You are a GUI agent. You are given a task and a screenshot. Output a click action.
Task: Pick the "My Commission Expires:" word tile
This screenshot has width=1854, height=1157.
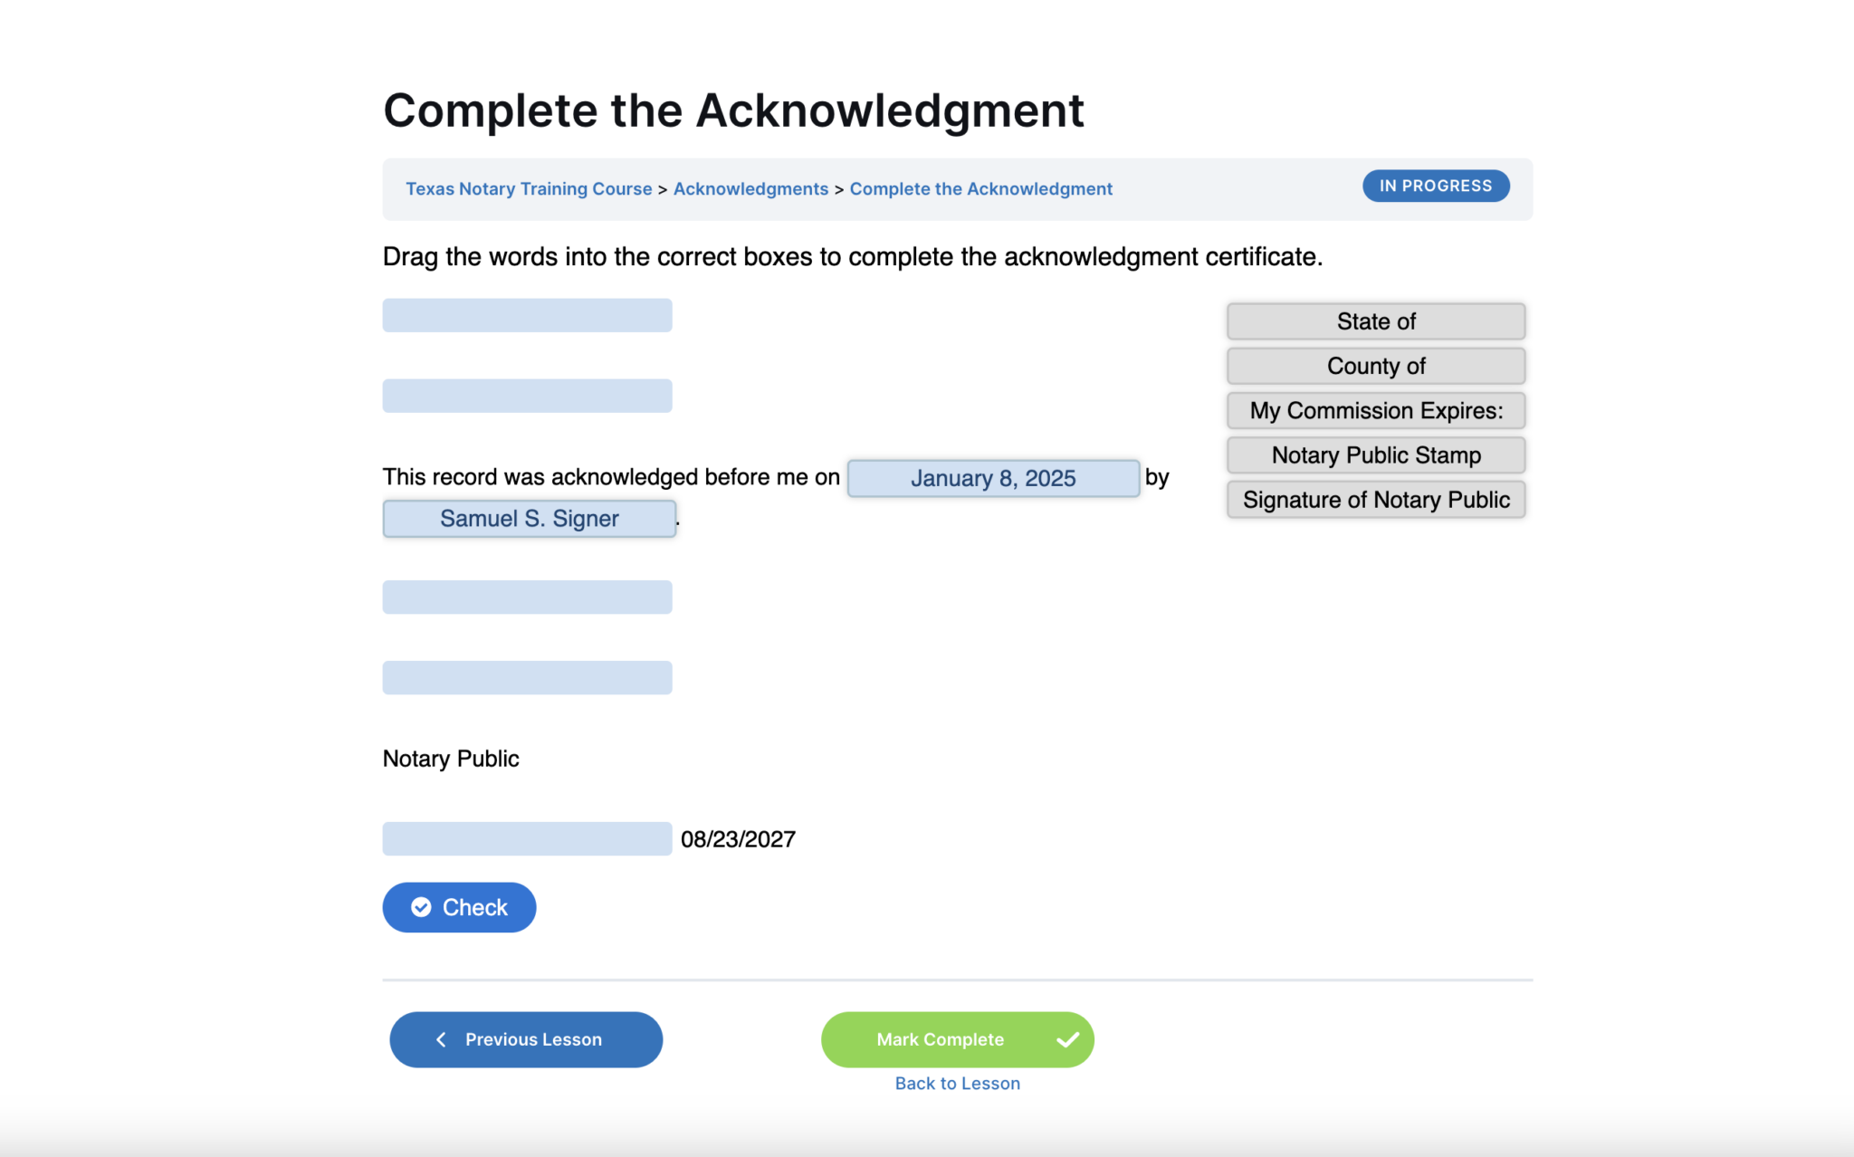click(x=1375, y=410)
